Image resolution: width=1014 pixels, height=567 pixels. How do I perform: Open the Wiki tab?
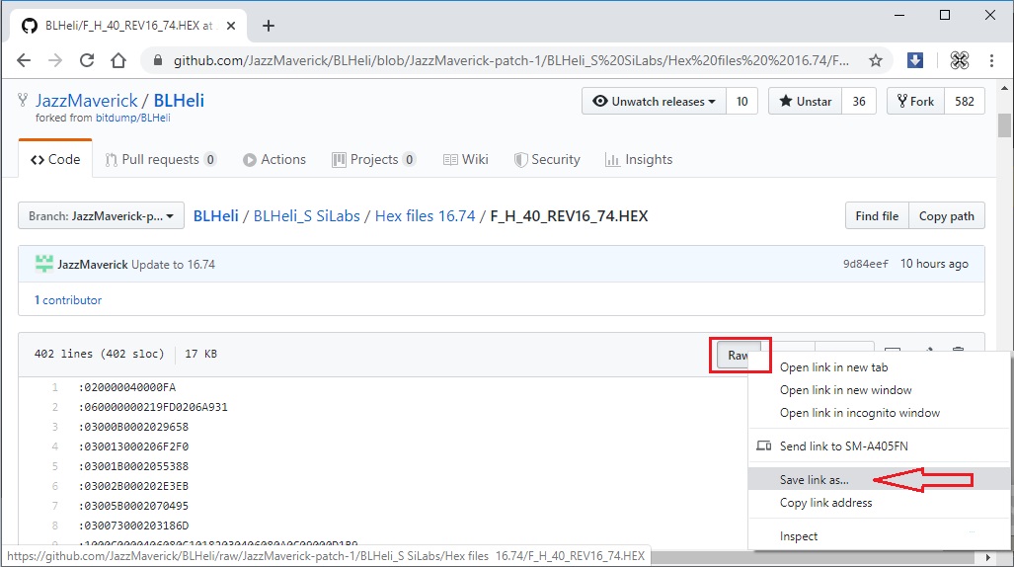(x=466, y=159)
